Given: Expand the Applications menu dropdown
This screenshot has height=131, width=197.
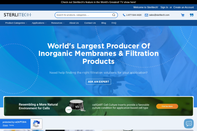Looking at the screenshot, I should [39, 23].
